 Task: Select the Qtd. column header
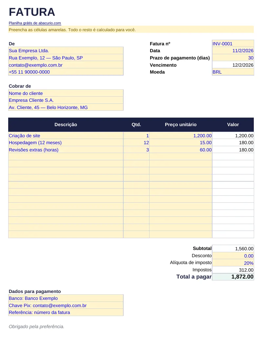[136, 124]
